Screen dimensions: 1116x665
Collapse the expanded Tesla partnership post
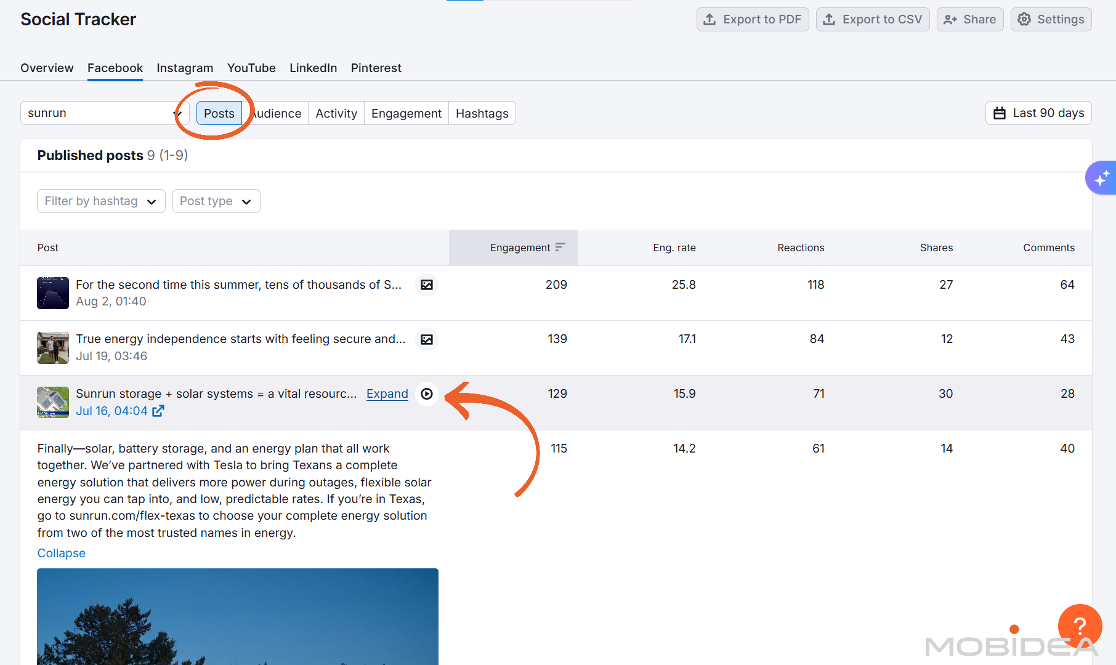click(61, 553)
